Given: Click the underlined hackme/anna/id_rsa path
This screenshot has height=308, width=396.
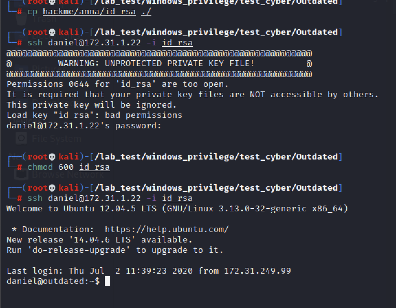Looking at the screenshot, I should [89, 12].
